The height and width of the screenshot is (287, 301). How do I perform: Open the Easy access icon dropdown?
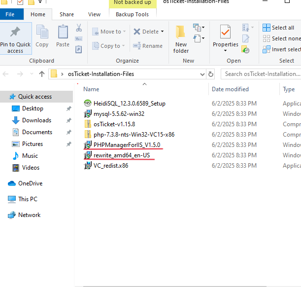click(199, 38)
